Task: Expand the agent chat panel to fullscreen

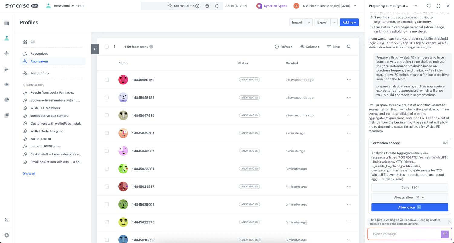Action: point(439,6)
